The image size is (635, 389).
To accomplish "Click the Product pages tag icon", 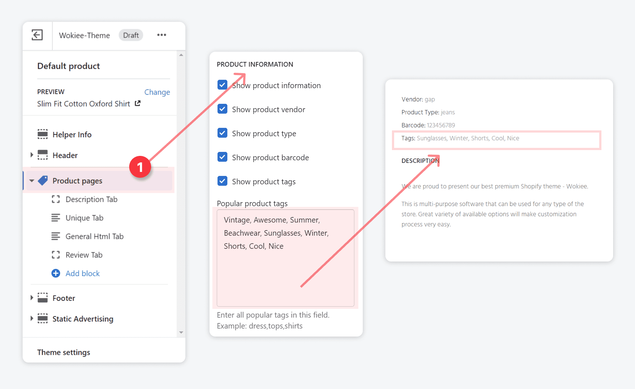I will (x=43, y=181).
